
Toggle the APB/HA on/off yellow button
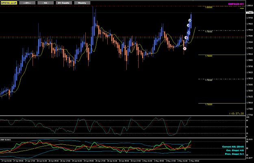(x=9, y=3)
